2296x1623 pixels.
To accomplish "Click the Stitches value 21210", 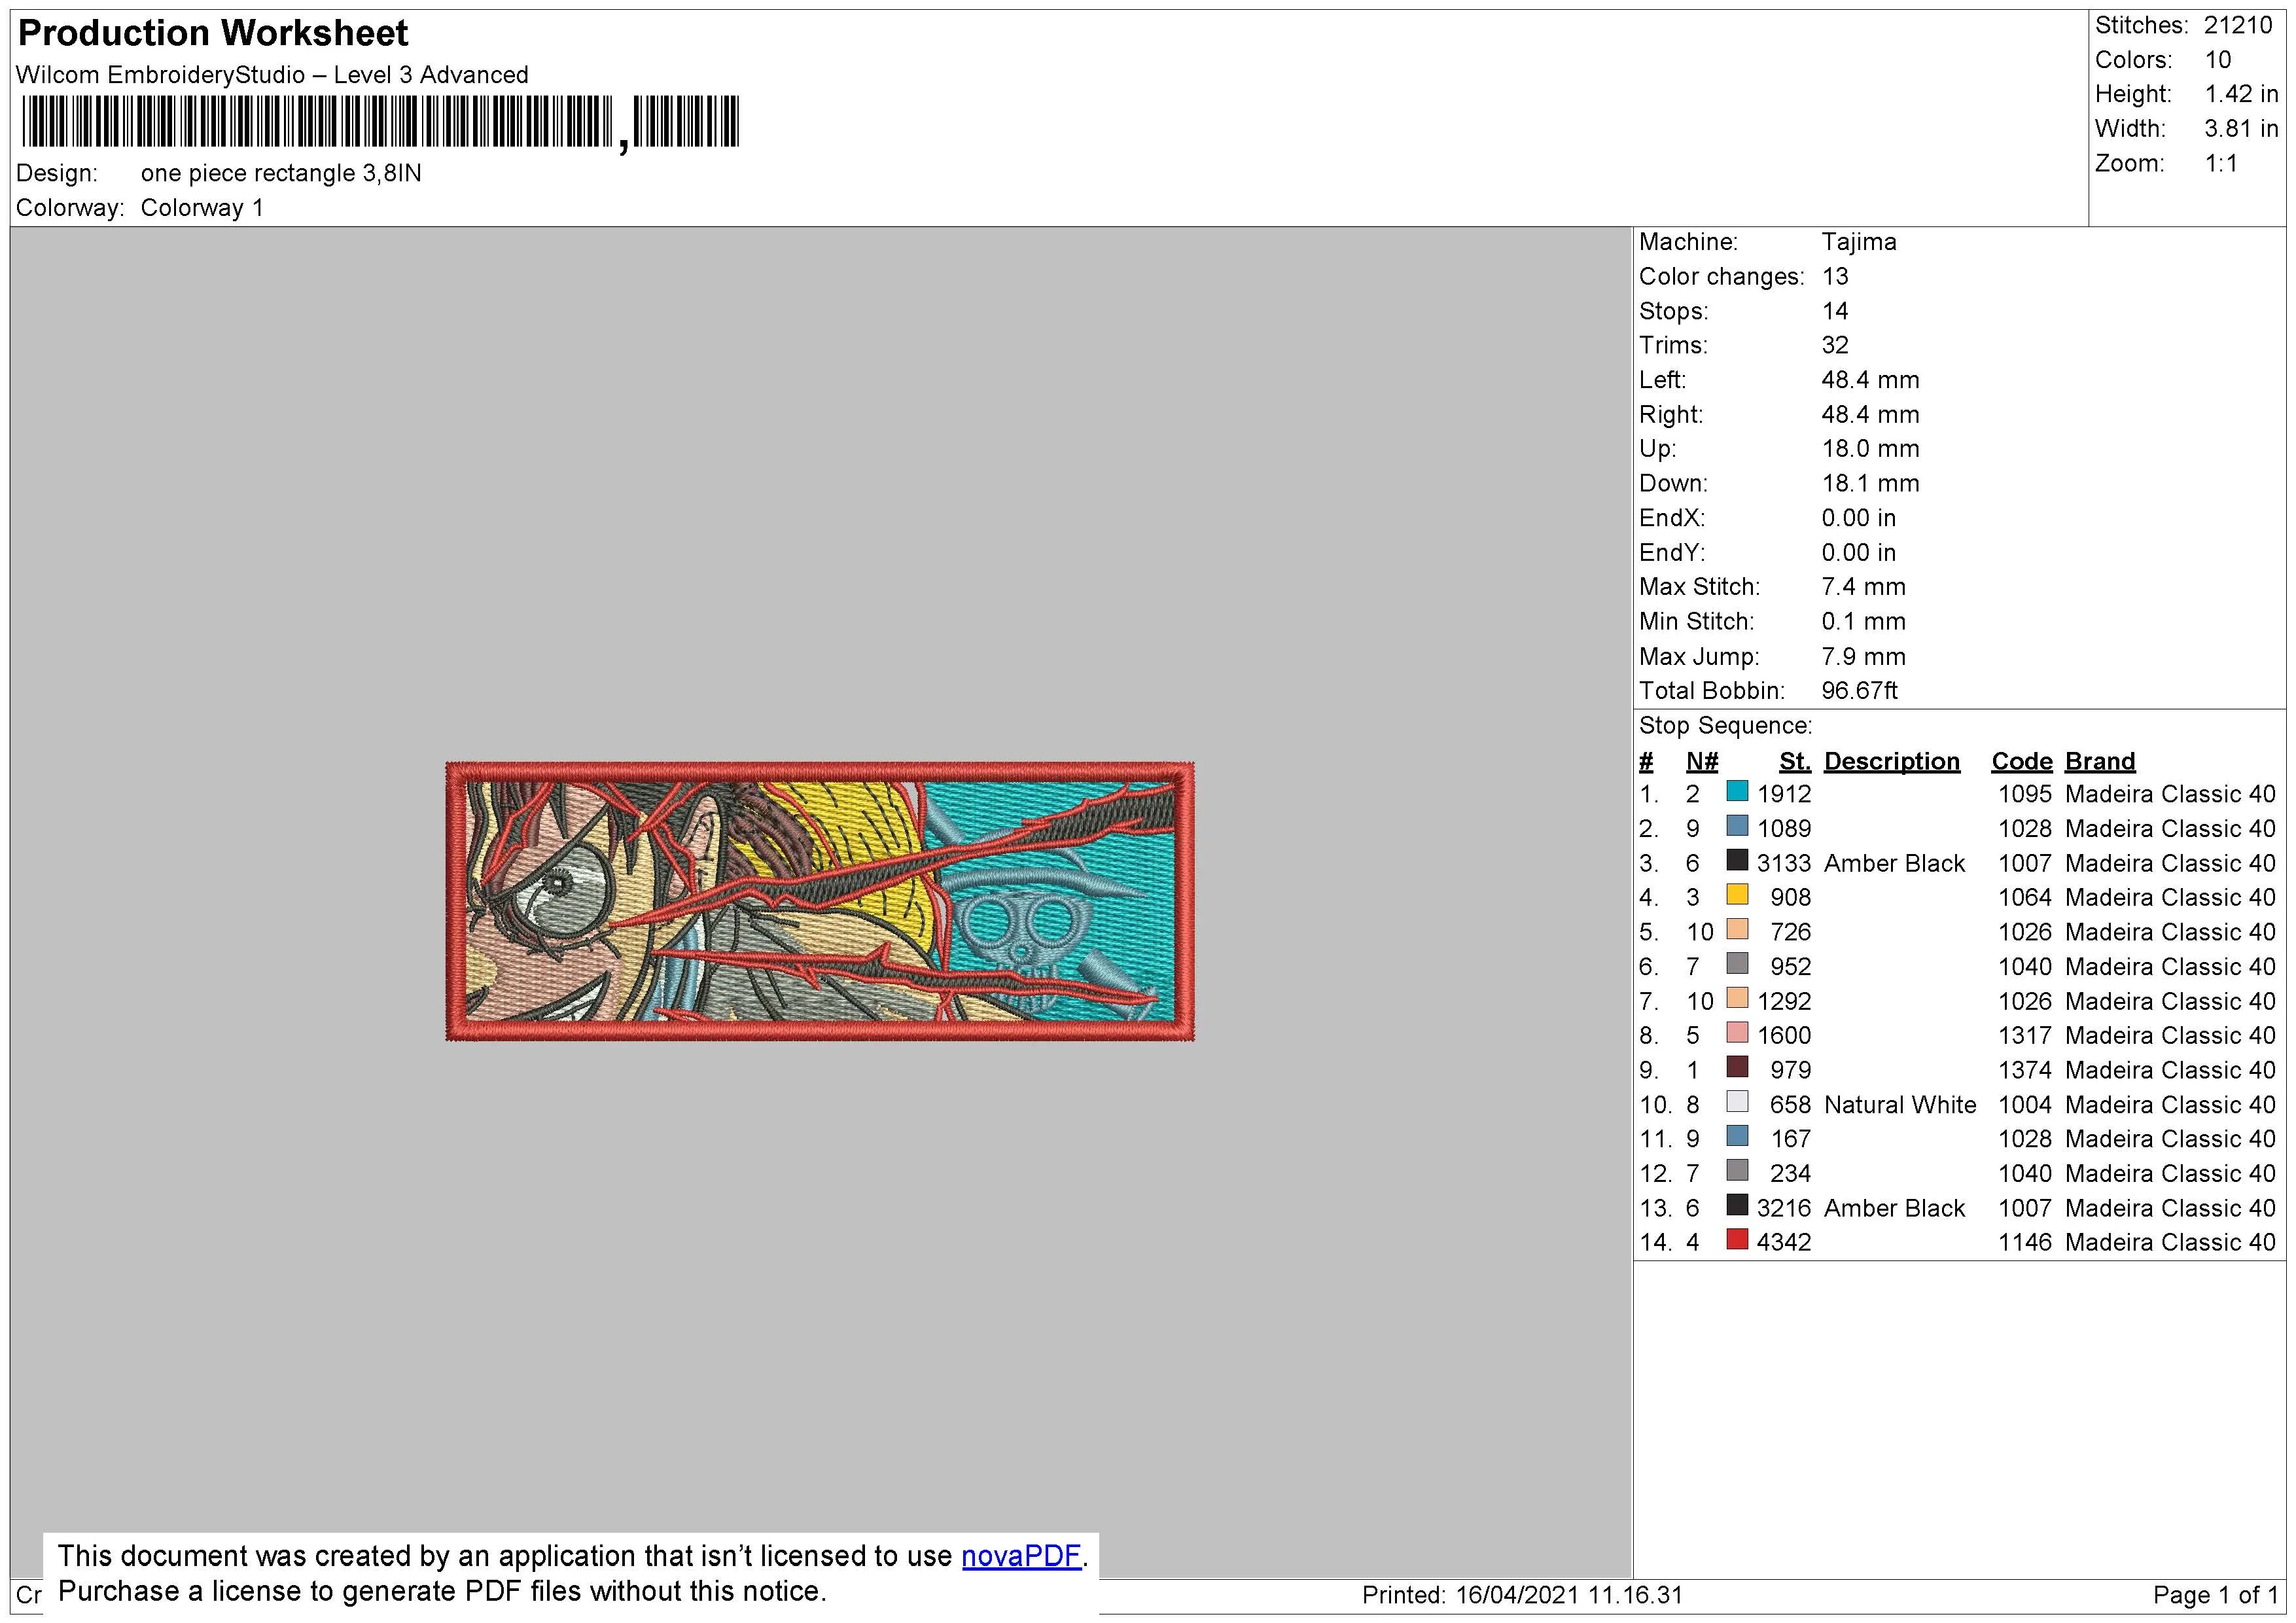I will tap(2238, 25).
